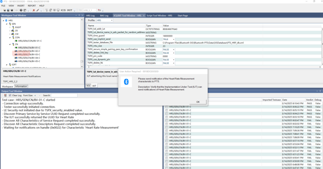
Task: Click the green icon of HRS/SEN/CON/BV-01-C
Action: pyautogui.click(x=16, y=41)
